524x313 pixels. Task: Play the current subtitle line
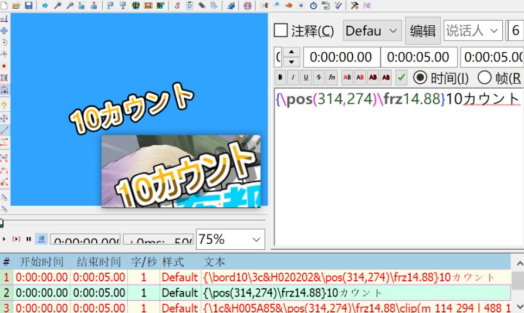[x=16, y=239]
